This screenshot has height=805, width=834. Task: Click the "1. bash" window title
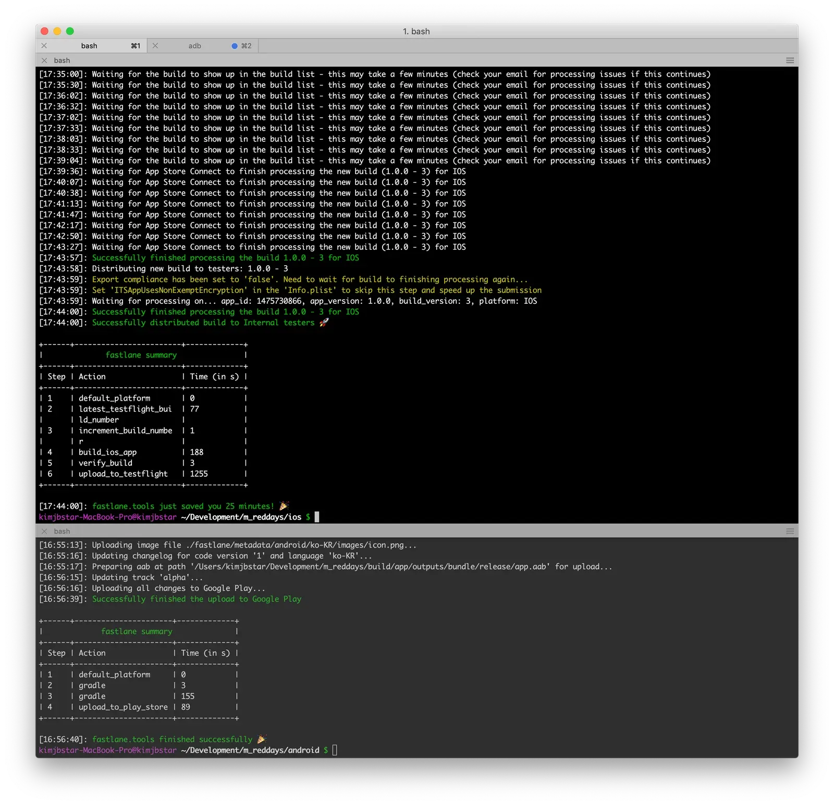(x=416, y=31)
